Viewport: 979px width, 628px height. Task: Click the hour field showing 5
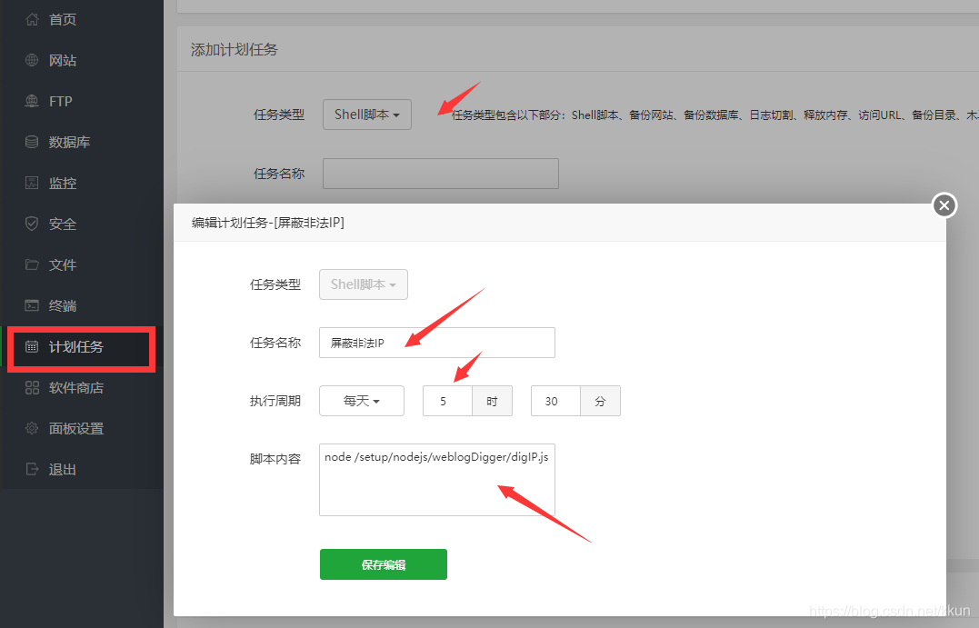(x=447, y=401)
